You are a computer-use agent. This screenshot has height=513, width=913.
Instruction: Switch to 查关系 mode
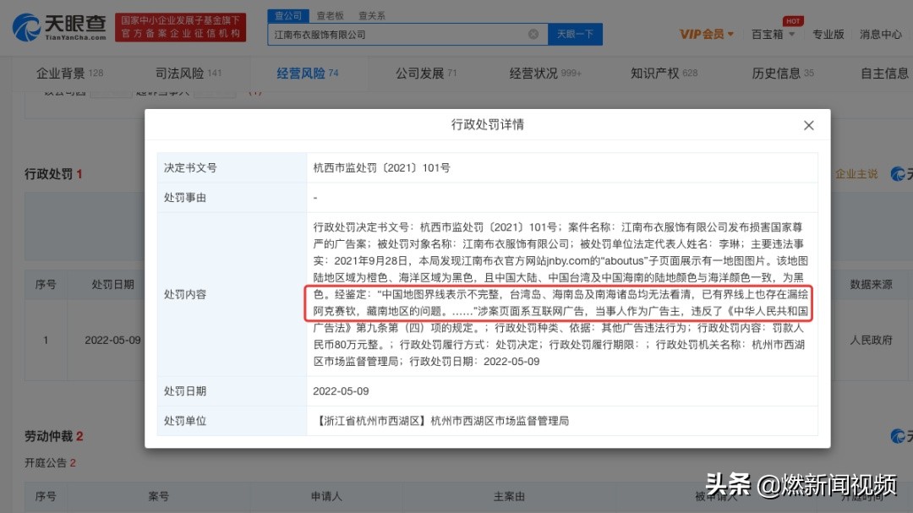click(372, 14)
